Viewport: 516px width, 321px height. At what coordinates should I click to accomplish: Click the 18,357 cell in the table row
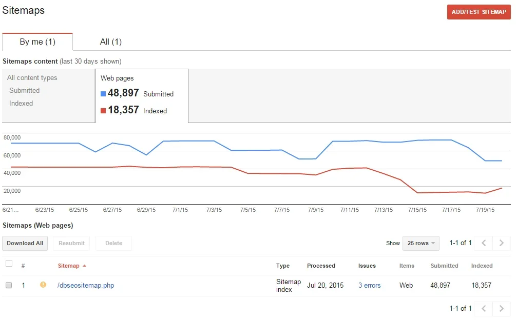[482, 285]
